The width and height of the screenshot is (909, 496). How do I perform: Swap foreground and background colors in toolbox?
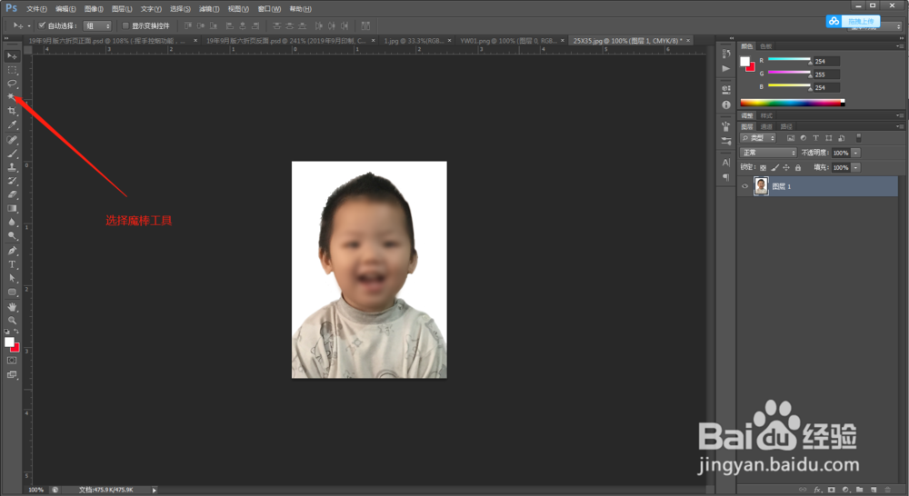pyautogui.click(x=16, y=332)
